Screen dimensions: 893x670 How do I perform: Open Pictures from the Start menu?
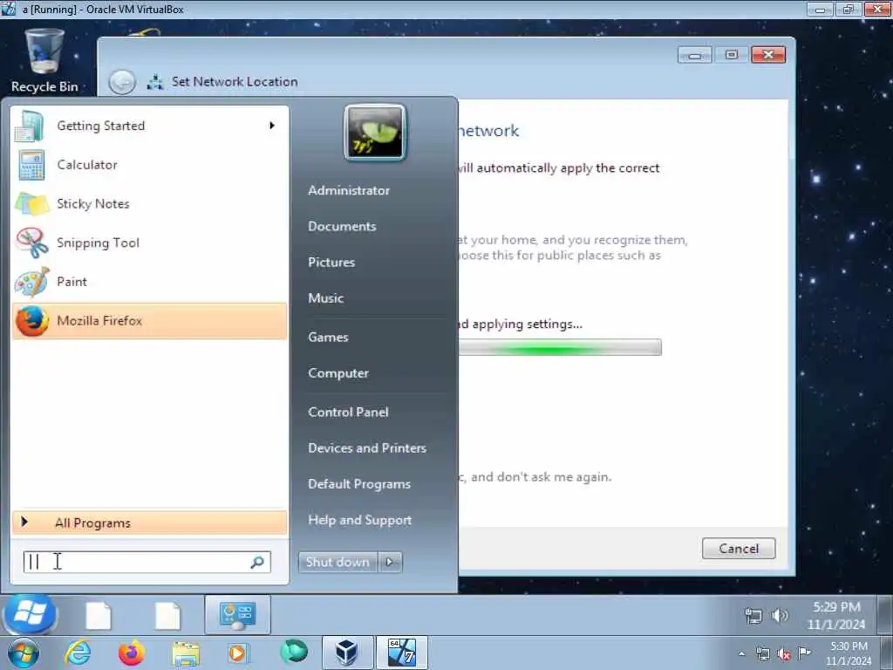331,263
